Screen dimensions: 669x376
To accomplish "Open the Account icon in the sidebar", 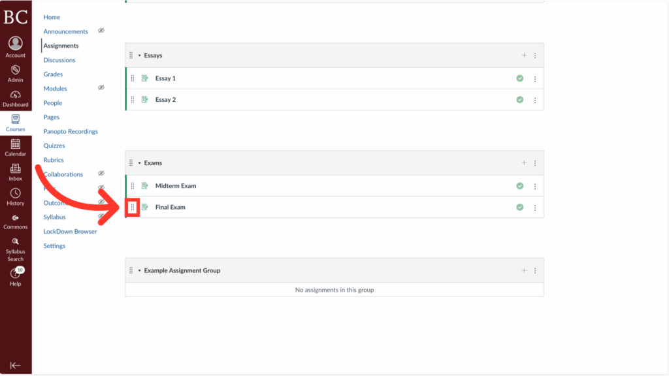I will tap(15, 45).
